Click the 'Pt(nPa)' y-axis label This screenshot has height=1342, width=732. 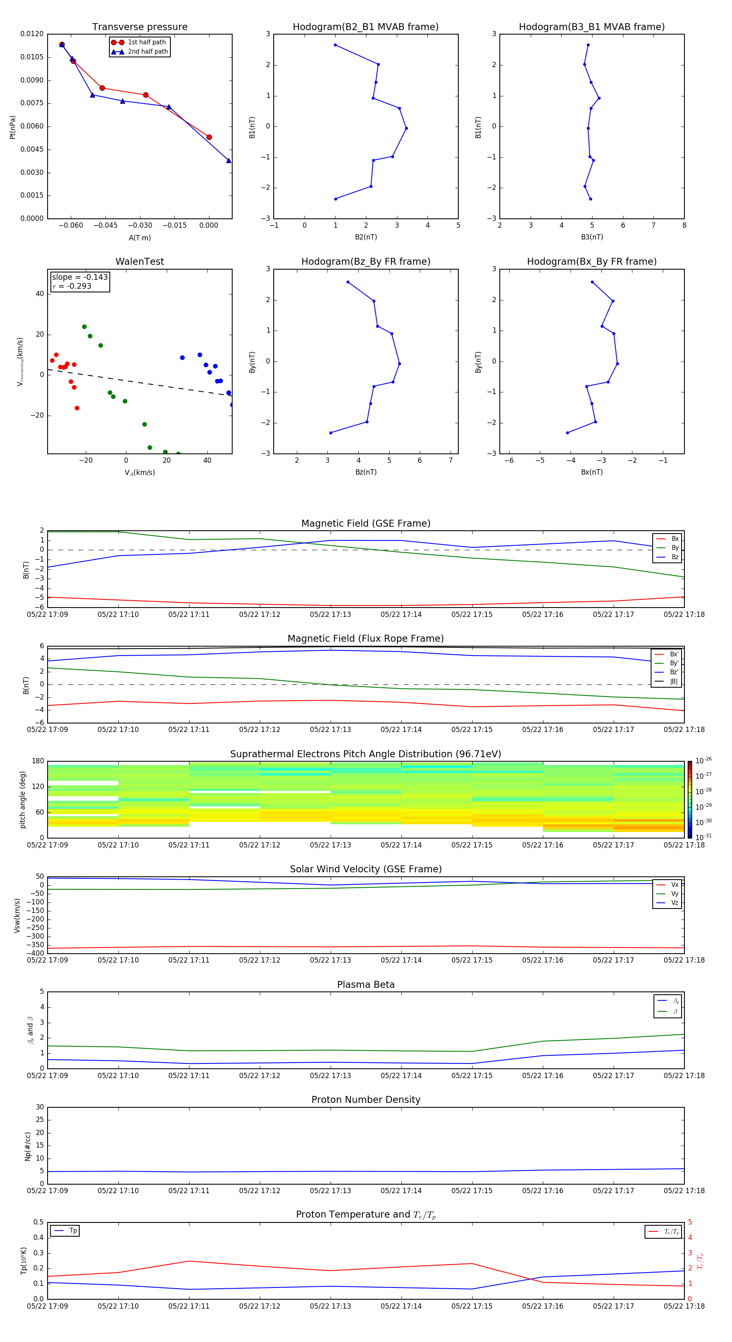click(13, 126)
